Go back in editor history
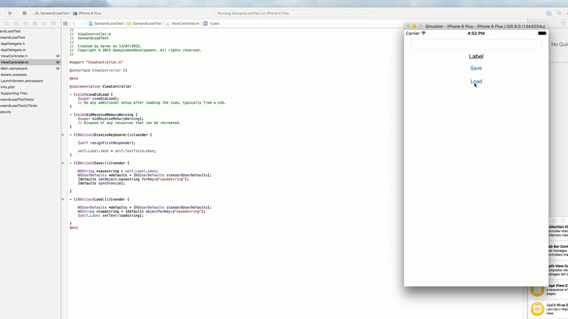 click(x=74, y=23)
